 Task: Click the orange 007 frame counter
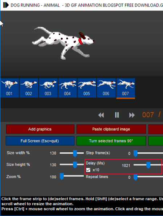pos(148,115)
